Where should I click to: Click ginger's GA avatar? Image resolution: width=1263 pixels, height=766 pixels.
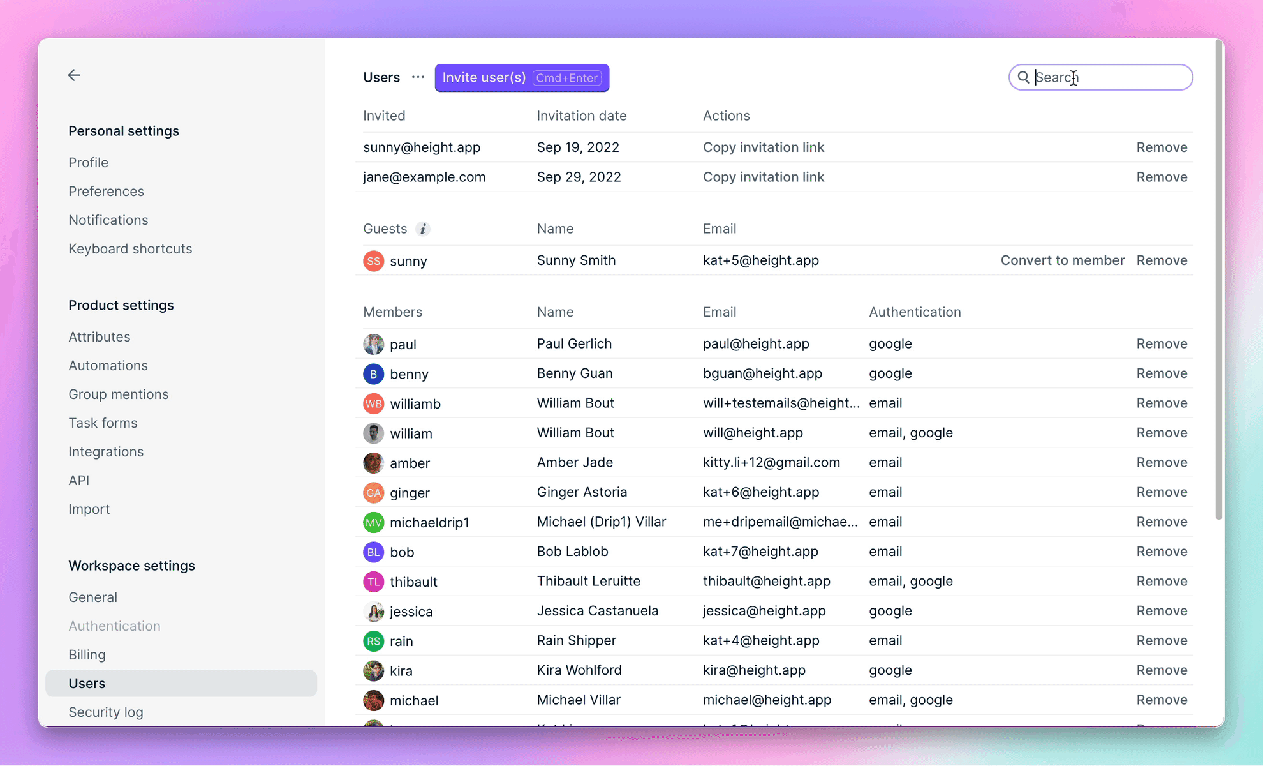(x=373, y=493)
